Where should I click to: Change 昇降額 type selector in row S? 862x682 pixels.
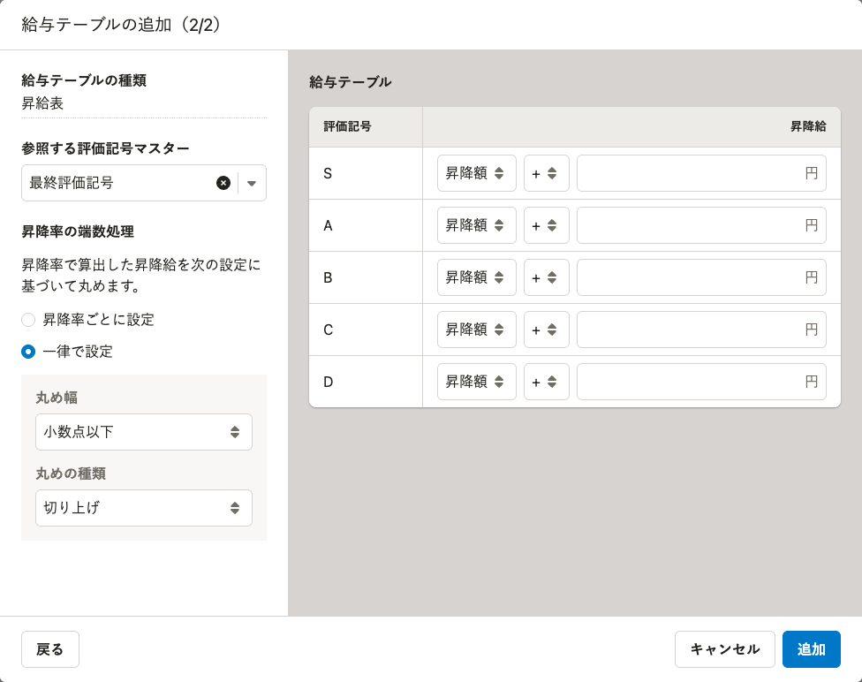click(476, 173)
